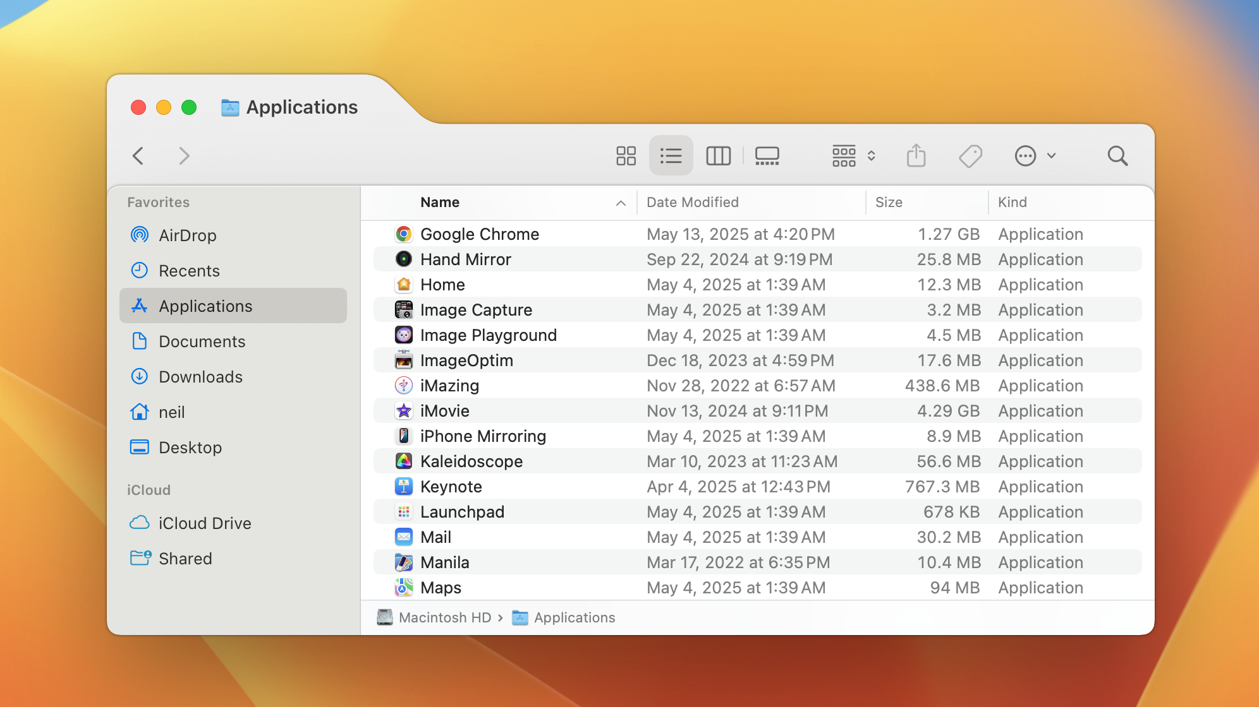The height and width of the screenshot is (707, 1259).
Task: Select the ImageOptim app icon
Action: coord(404,360)
